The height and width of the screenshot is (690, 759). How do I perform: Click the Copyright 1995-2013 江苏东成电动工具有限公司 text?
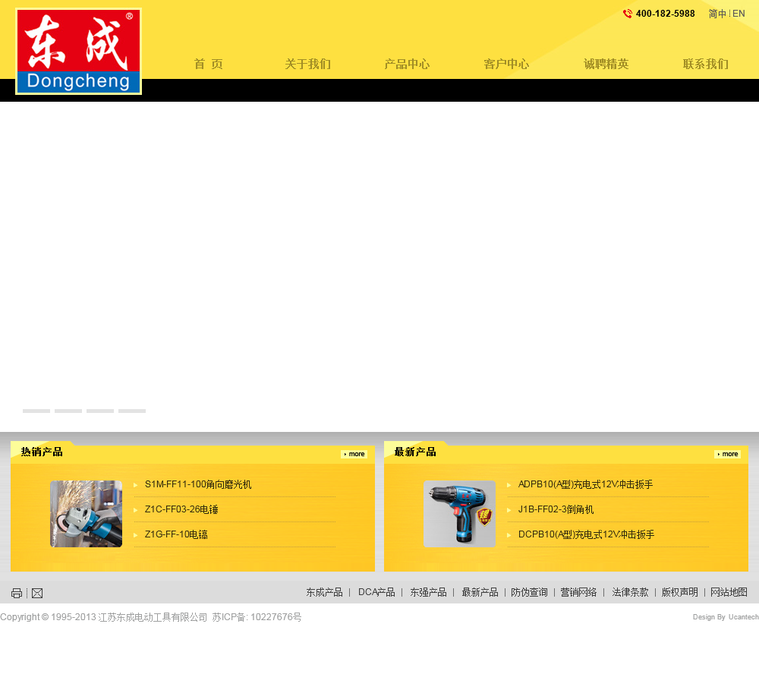103,617
